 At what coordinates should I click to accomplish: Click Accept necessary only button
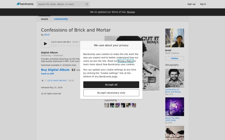tap(111, 93)
